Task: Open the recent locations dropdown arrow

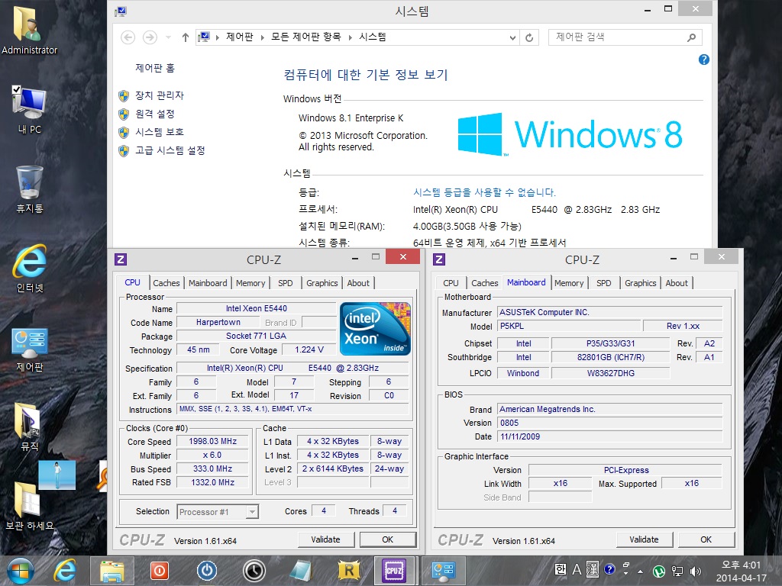Action: click(168, 37)
